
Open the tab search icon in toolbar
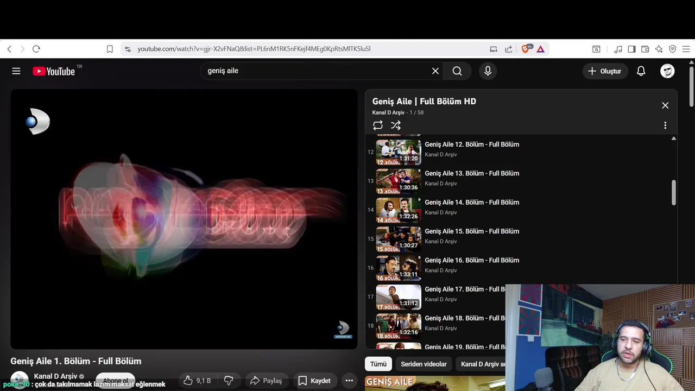click(x=596, y=49)
